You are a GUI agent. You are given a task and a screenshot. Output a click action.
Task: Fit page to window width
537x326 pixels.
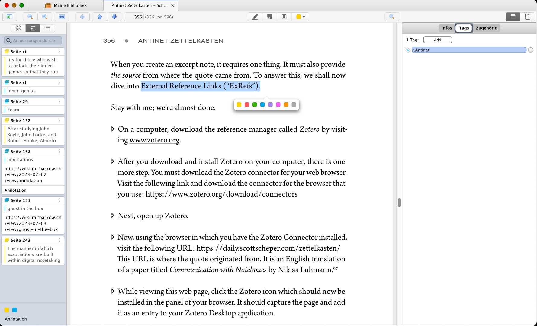[62, 17]
